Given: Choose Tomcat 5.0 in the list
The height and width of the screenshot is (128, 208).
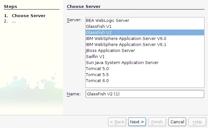Looking at the screenshot, I should [x=97, y=69].
